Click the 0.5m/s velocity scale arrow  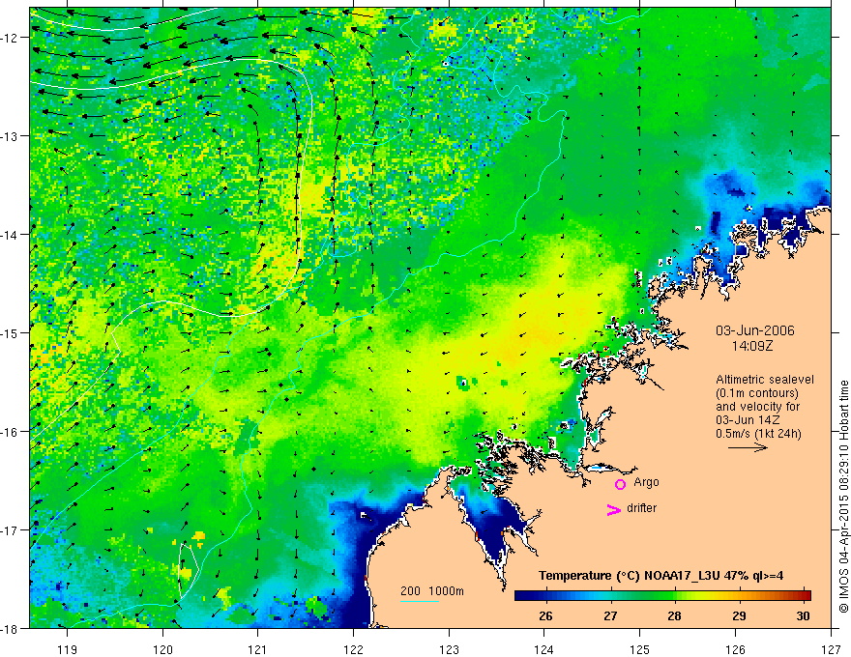point(748,447)
